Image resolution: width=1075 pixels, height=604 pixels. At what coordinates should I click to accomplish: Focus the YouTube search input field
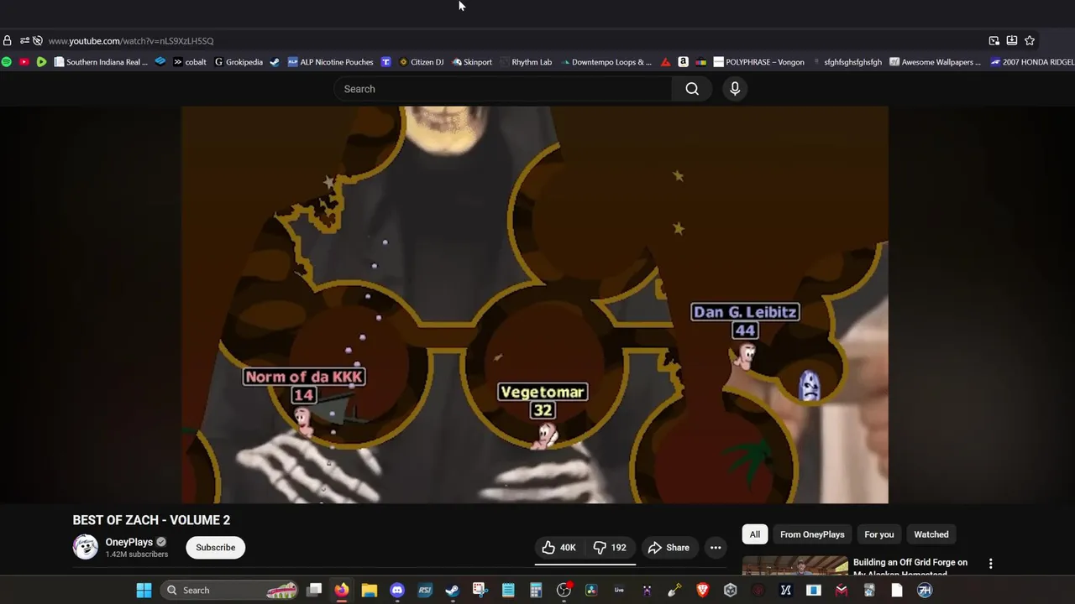coord(503,89)
